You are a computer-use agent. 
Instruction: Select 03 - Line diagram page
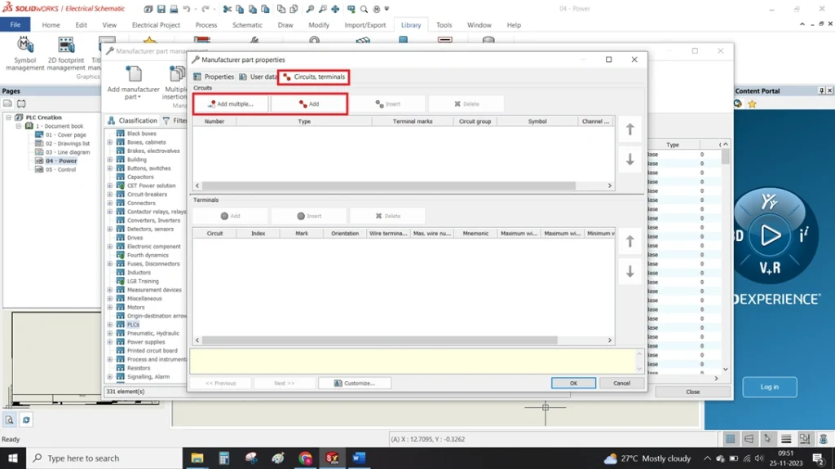pyautogui.click(x=68, y=152)
